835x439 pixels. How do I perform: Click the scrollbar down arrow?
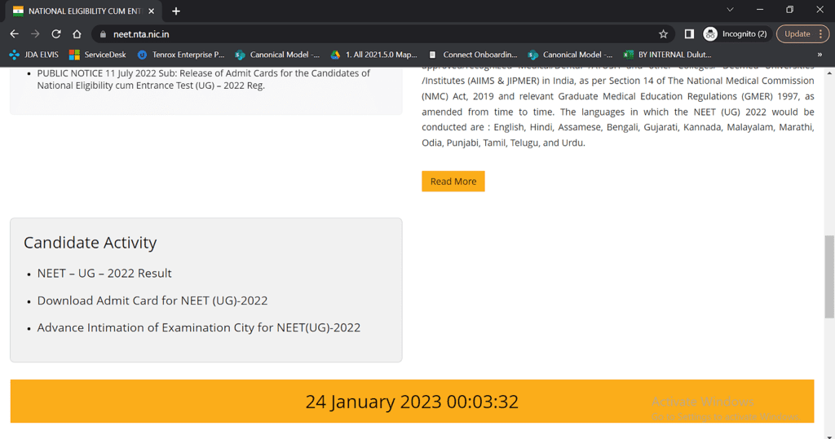coord(829,436)
